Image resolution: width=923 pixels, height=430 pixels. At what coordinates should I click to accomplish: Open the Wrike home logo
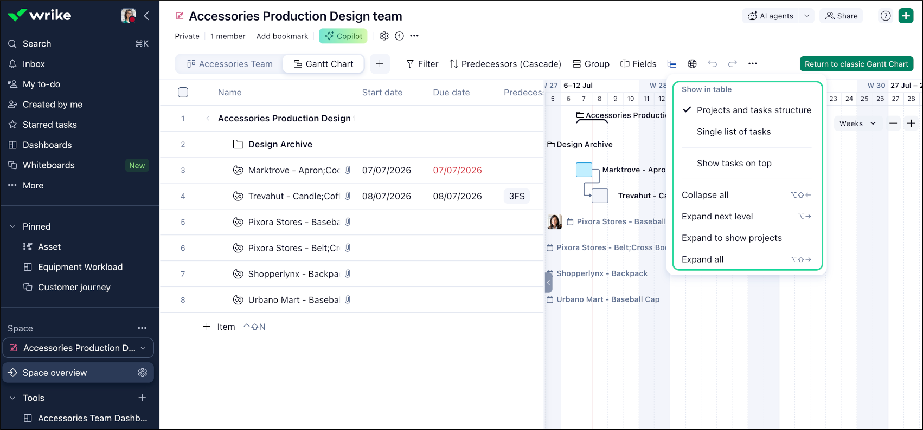40,15
